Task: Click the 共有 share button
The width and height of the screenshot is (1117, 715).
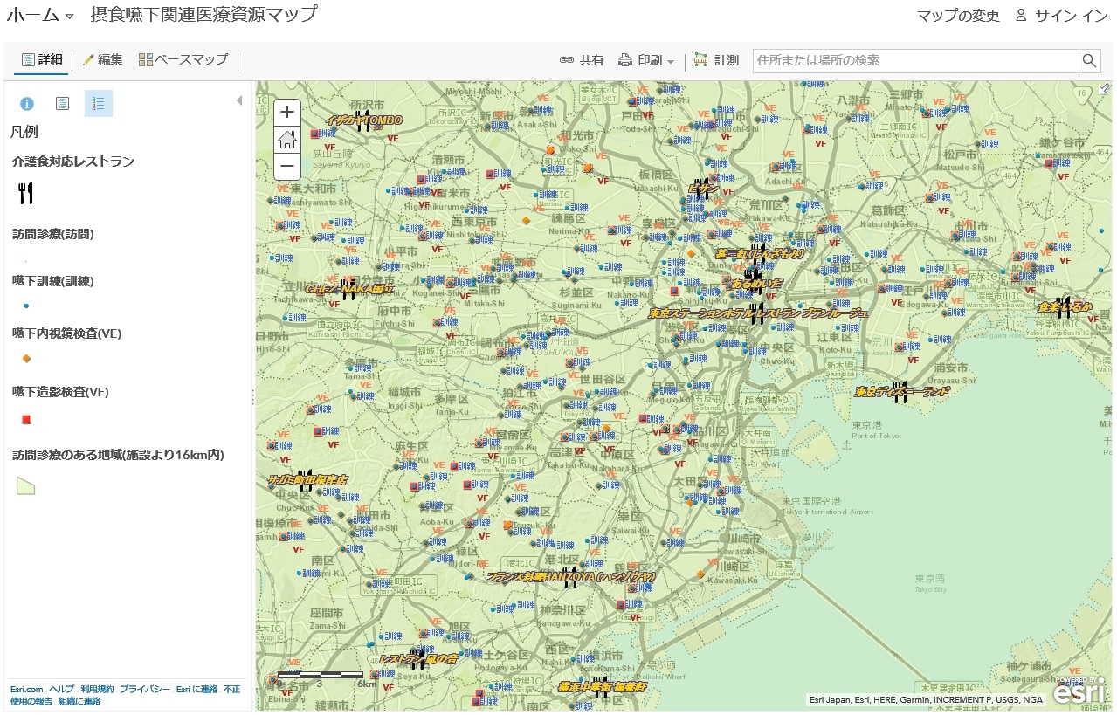Action: click(582, 60)
